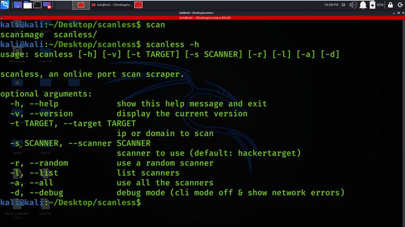Open the battery power manager icon
The image size is (405, 227).
pyautogui.click(x=372, y=5)
